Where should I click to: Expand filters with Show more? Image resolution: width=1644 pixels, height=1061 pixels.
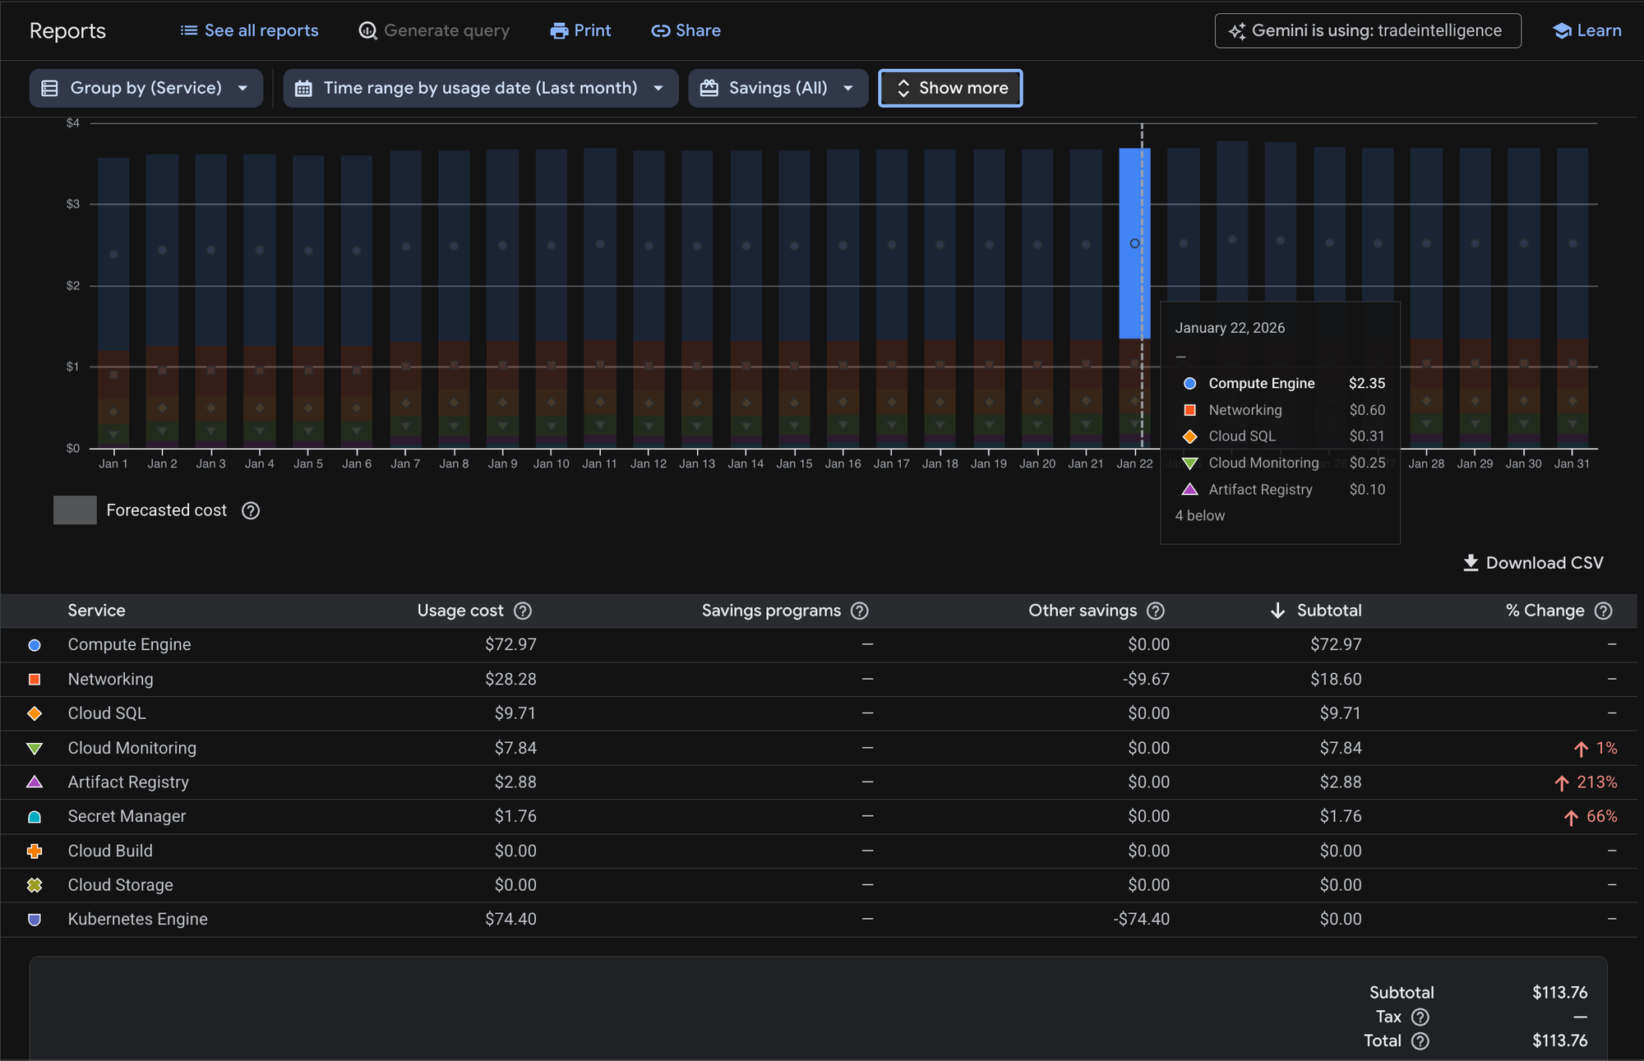[x=950, y=88]
